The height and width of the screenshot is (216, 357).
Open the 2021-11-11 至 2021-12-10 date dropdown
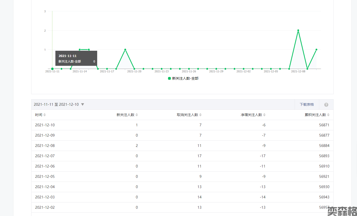(x=83, y=104)
